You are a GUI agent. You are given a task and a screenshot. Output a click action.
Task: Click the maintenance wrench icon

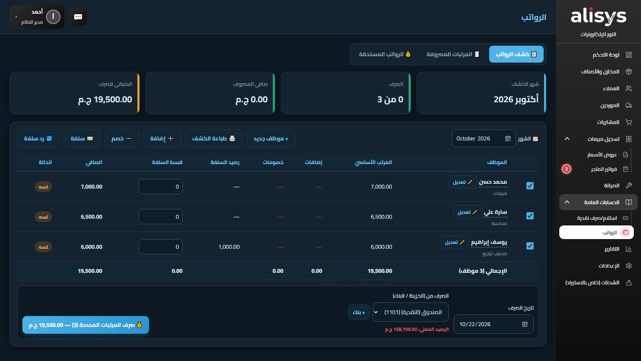pos(629,185)
